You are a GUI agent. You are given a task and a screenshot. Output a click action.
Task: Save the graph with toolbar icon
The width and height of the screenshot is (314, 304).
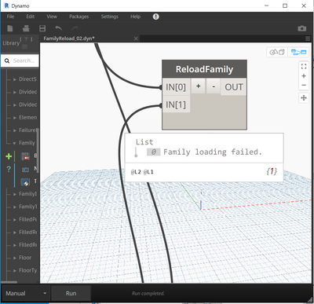click(42, 28)
